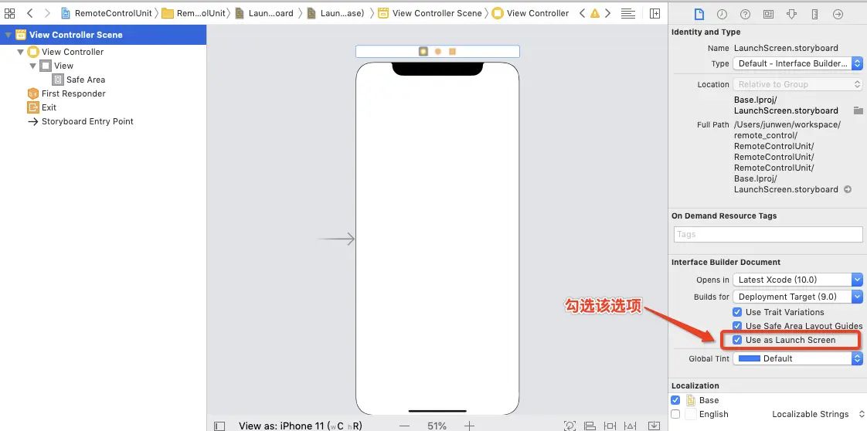Uncheck the Base localization checkbox
This screenshot has height=431, width=867.
coord(675,400)
